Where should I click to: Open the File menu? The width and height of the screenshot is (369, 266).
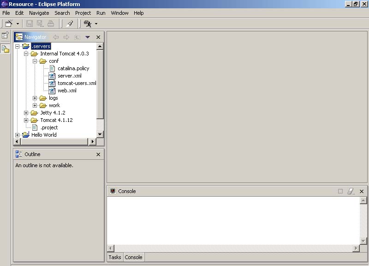tap(6, 13)
